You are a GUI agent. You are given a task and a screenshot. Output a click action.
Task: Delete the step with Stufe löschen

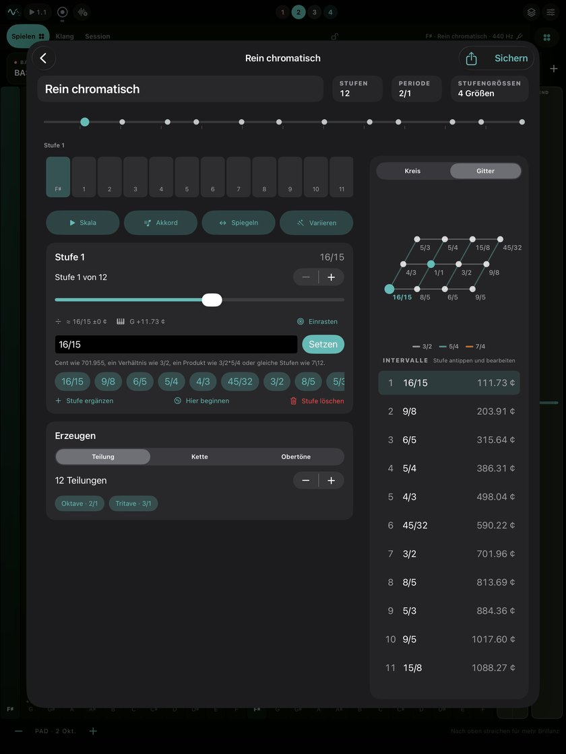pos(317,401)
